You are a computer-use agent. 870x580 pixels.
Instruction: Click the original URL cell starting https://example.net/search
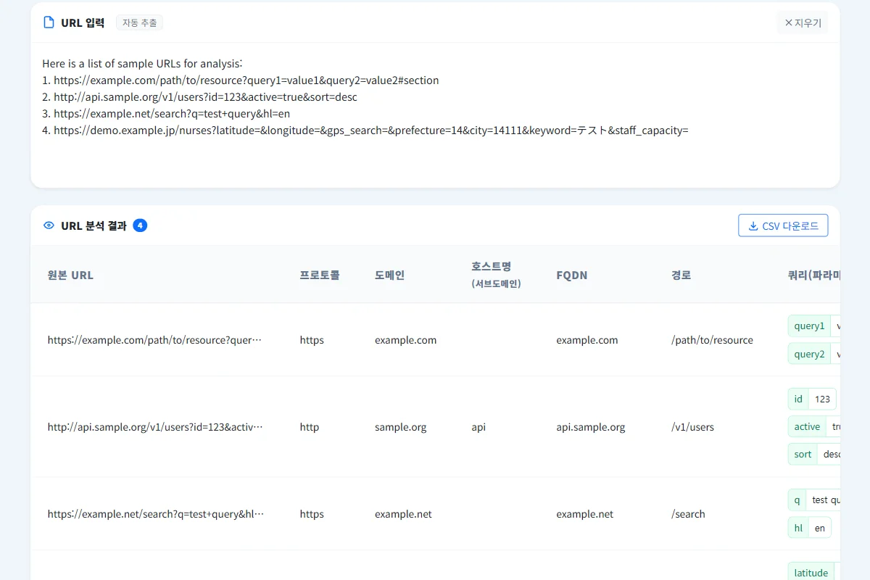coord(156,514)
